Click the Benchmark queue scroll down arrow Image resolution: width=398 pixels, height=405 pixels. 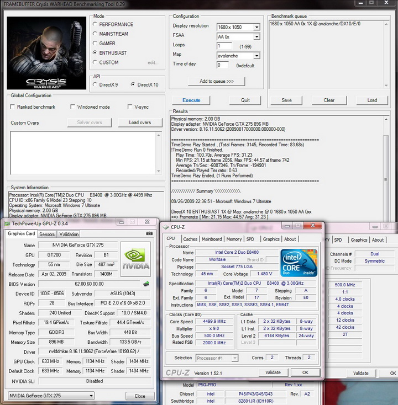[386, 86]
